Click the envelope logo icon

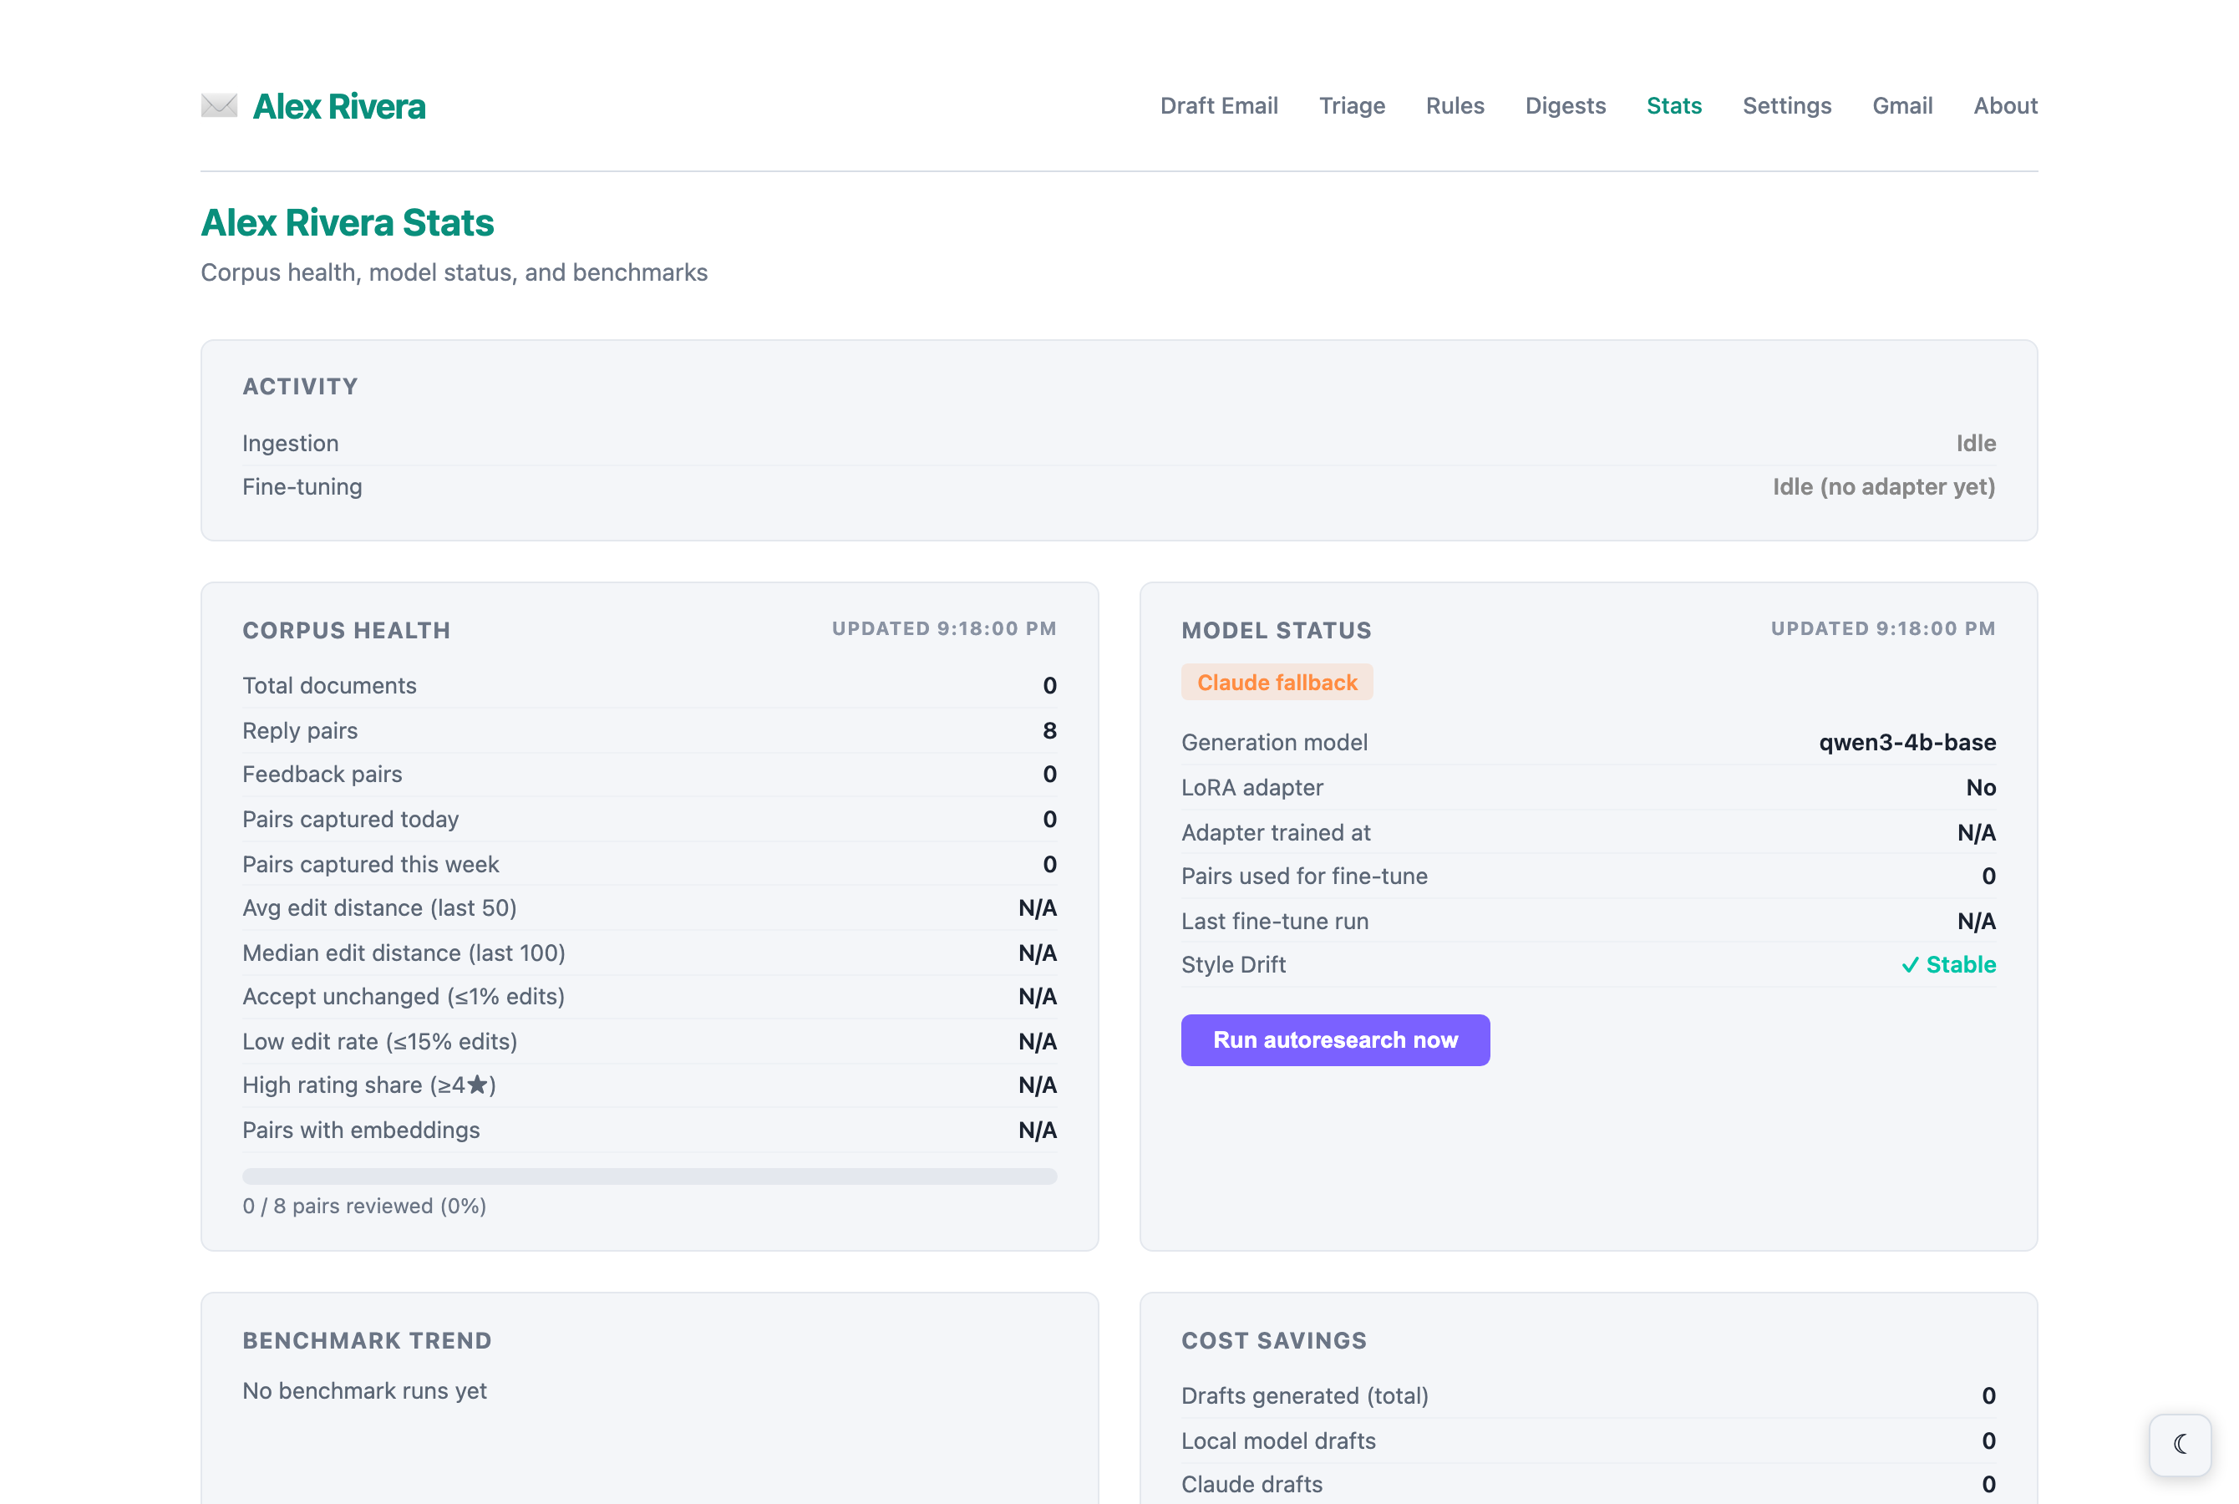[219, 105]
